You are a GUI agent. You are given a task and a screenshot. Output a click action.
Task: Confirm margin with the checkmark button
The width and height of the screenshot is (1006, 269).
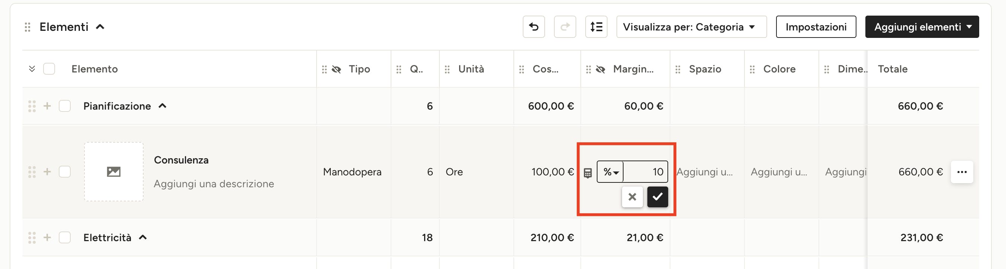pyautogui.click(x=657, y=197)
